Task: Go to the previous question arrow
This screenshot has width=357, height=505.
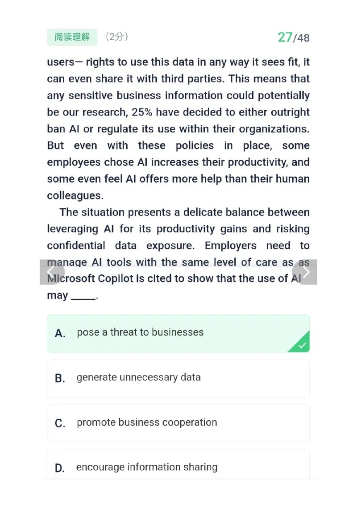Action: pyautogui.click(x=51, y=272)
